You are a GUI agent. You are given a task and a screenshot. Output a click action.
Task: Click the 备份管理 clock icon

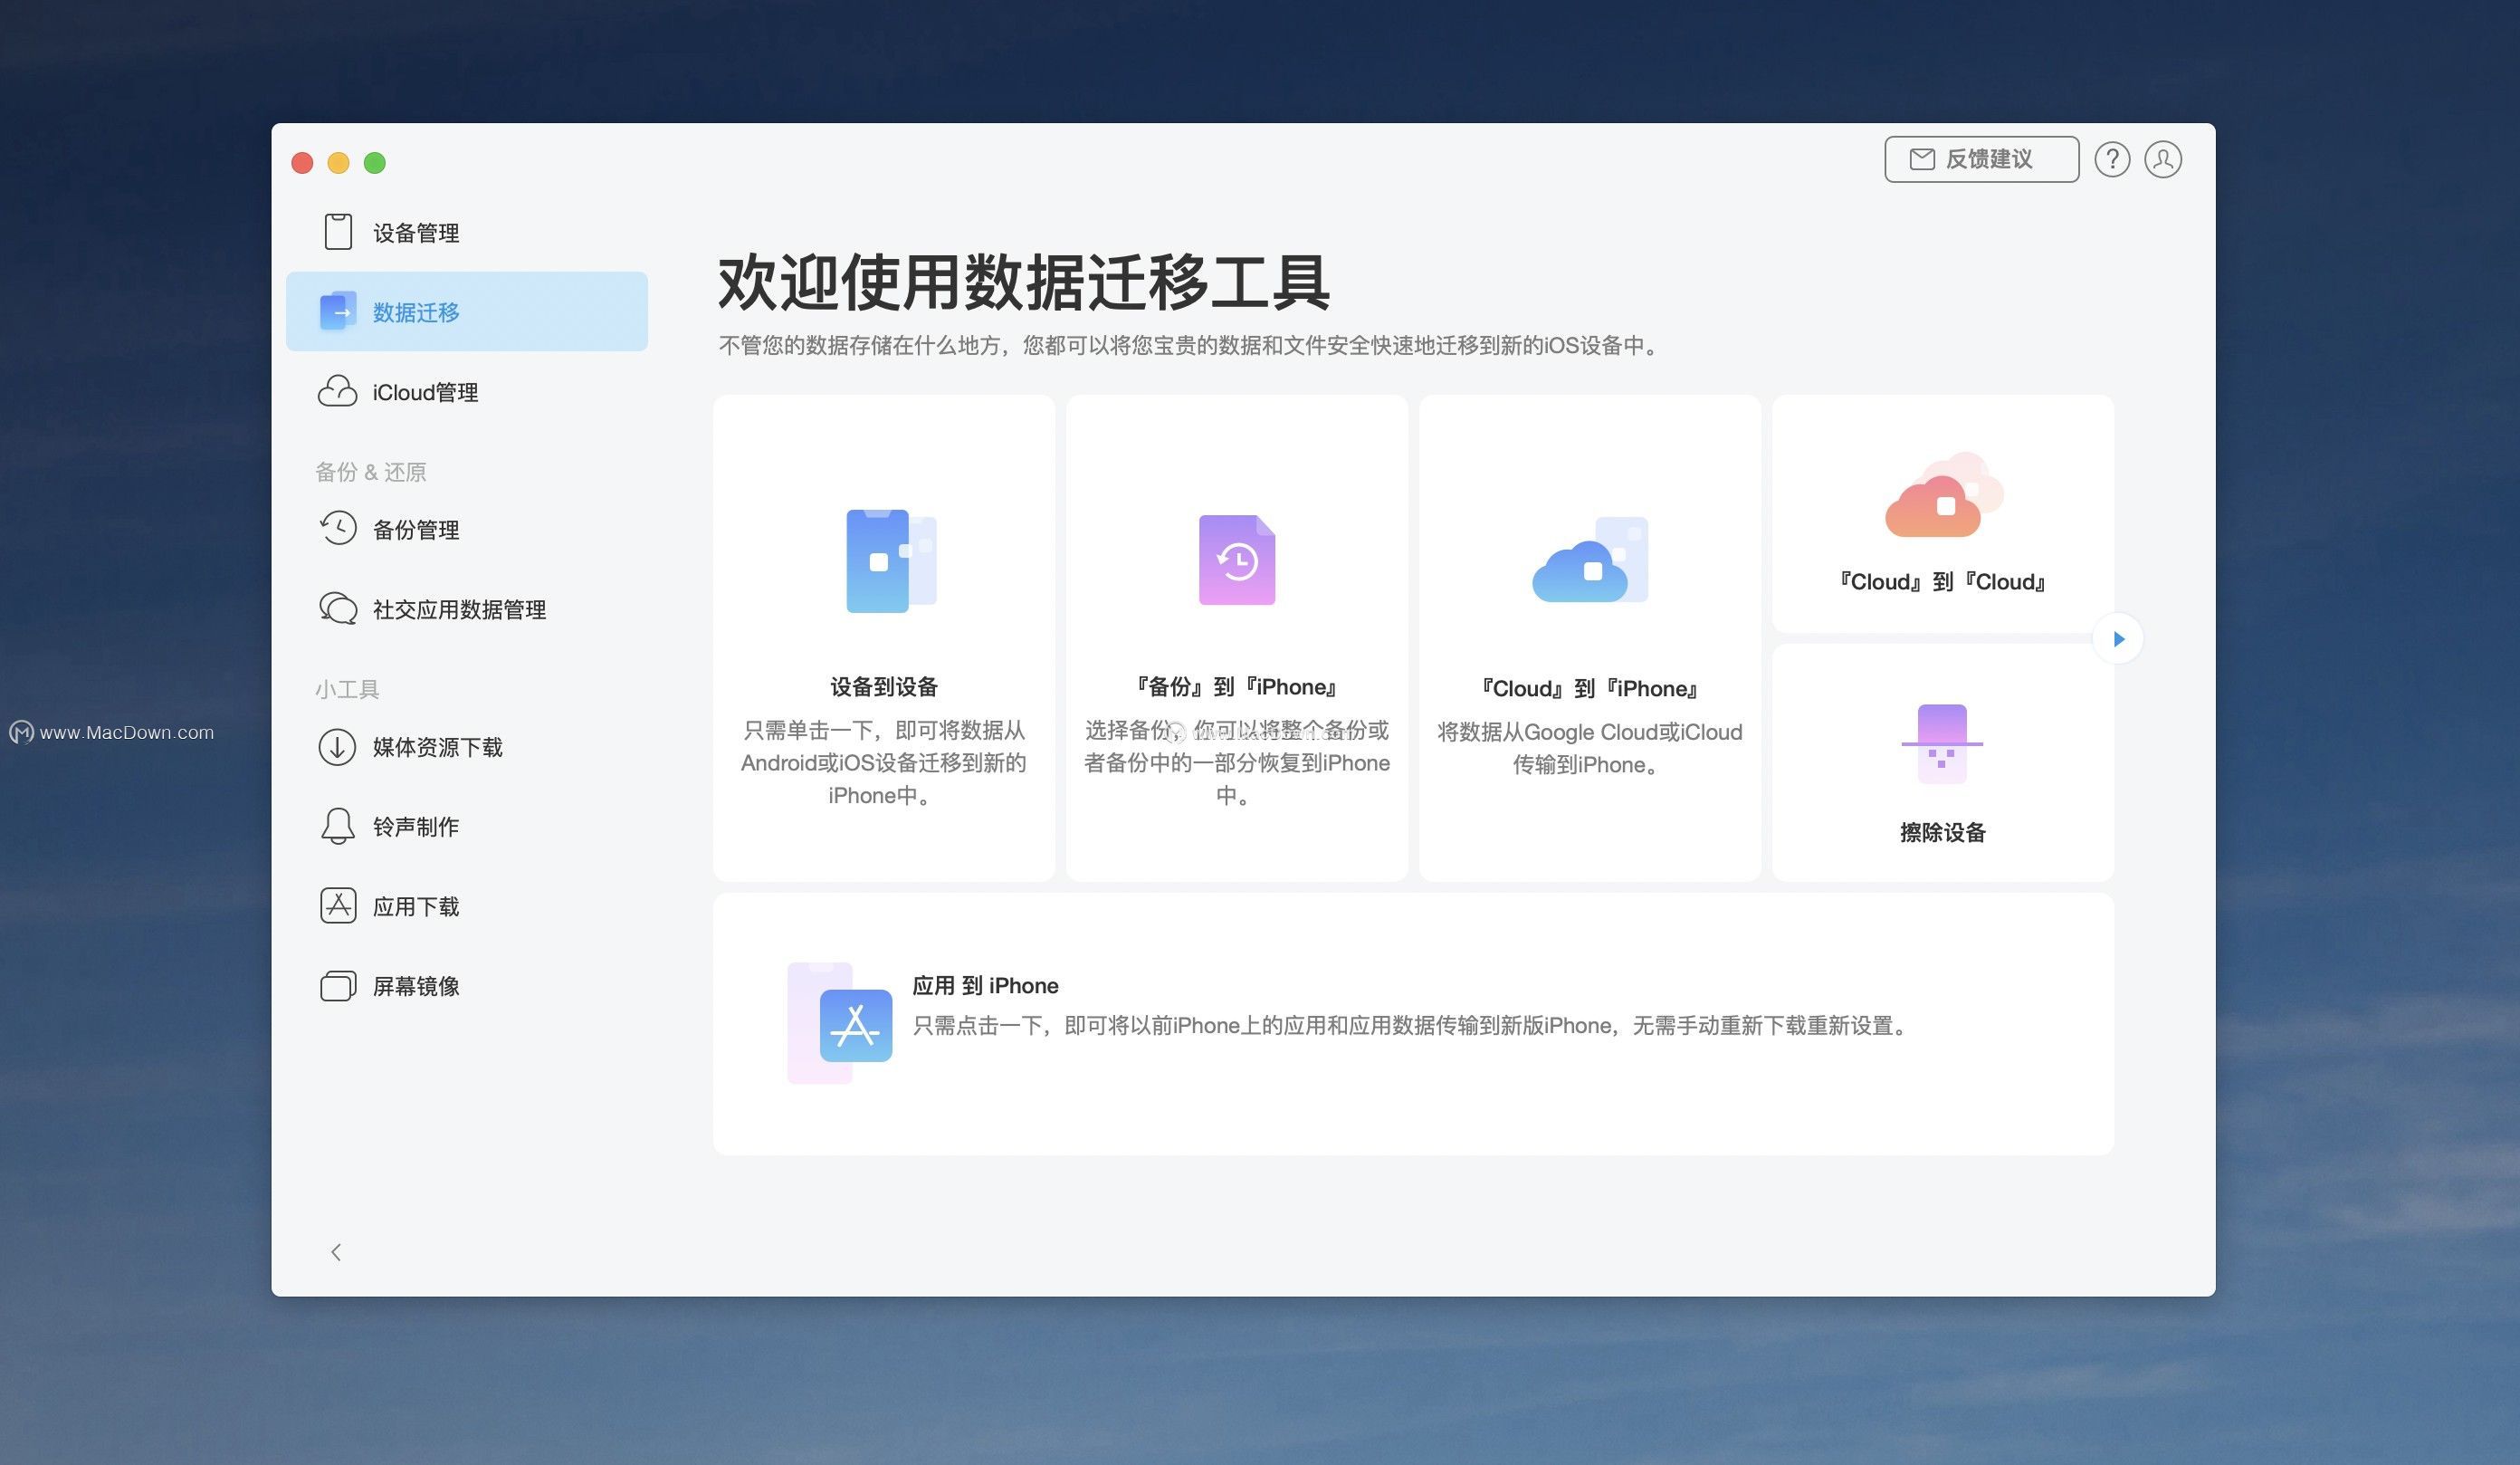338,528
